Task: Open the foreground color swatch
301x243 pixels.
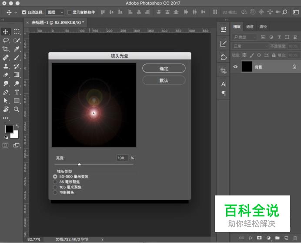Action: click(9, 129)
